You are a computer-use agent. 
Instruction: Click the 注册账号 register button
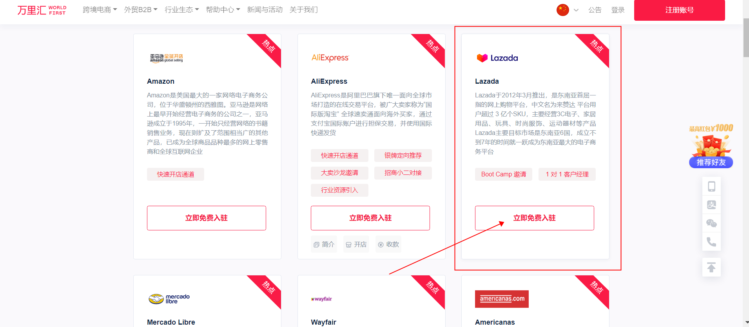coord(680,10)
